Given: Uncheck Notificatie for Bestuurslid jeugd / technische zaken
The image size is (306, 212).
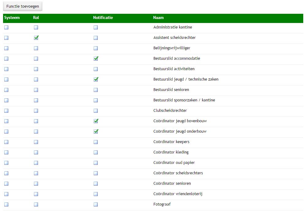Looking at the screenshot, I should pos(96,79).
